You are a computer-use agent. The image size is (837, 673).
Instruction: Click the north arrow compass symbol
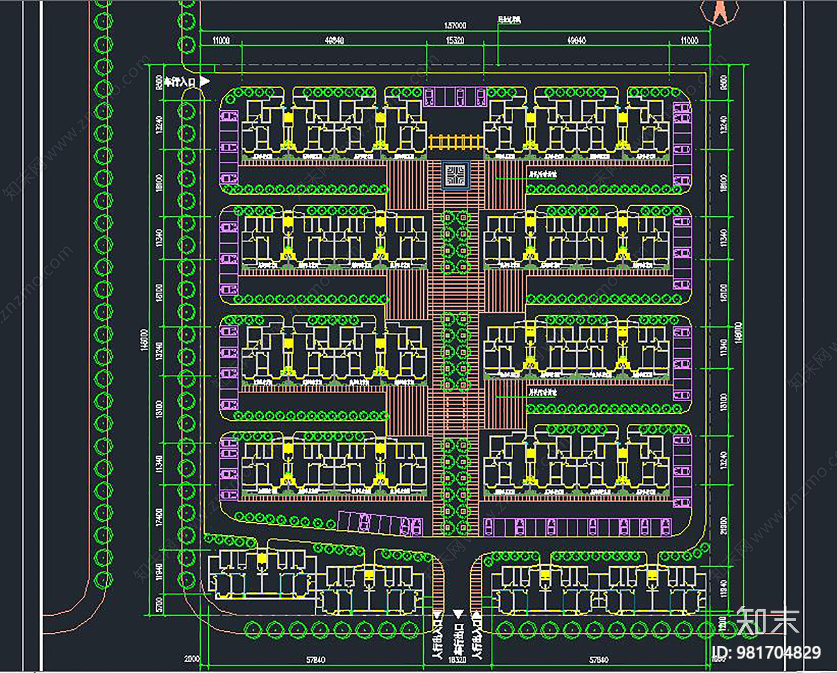[720, 13]
